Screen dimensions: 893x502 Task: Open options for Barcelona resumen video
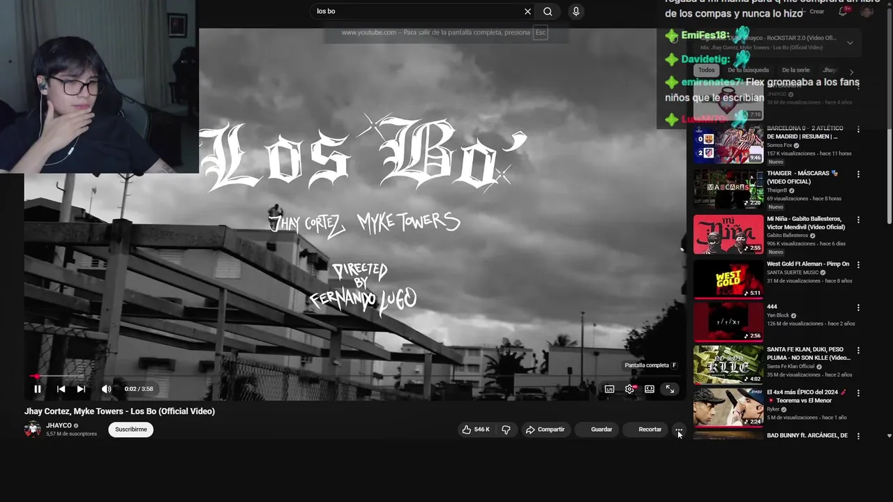pos(858,130)
